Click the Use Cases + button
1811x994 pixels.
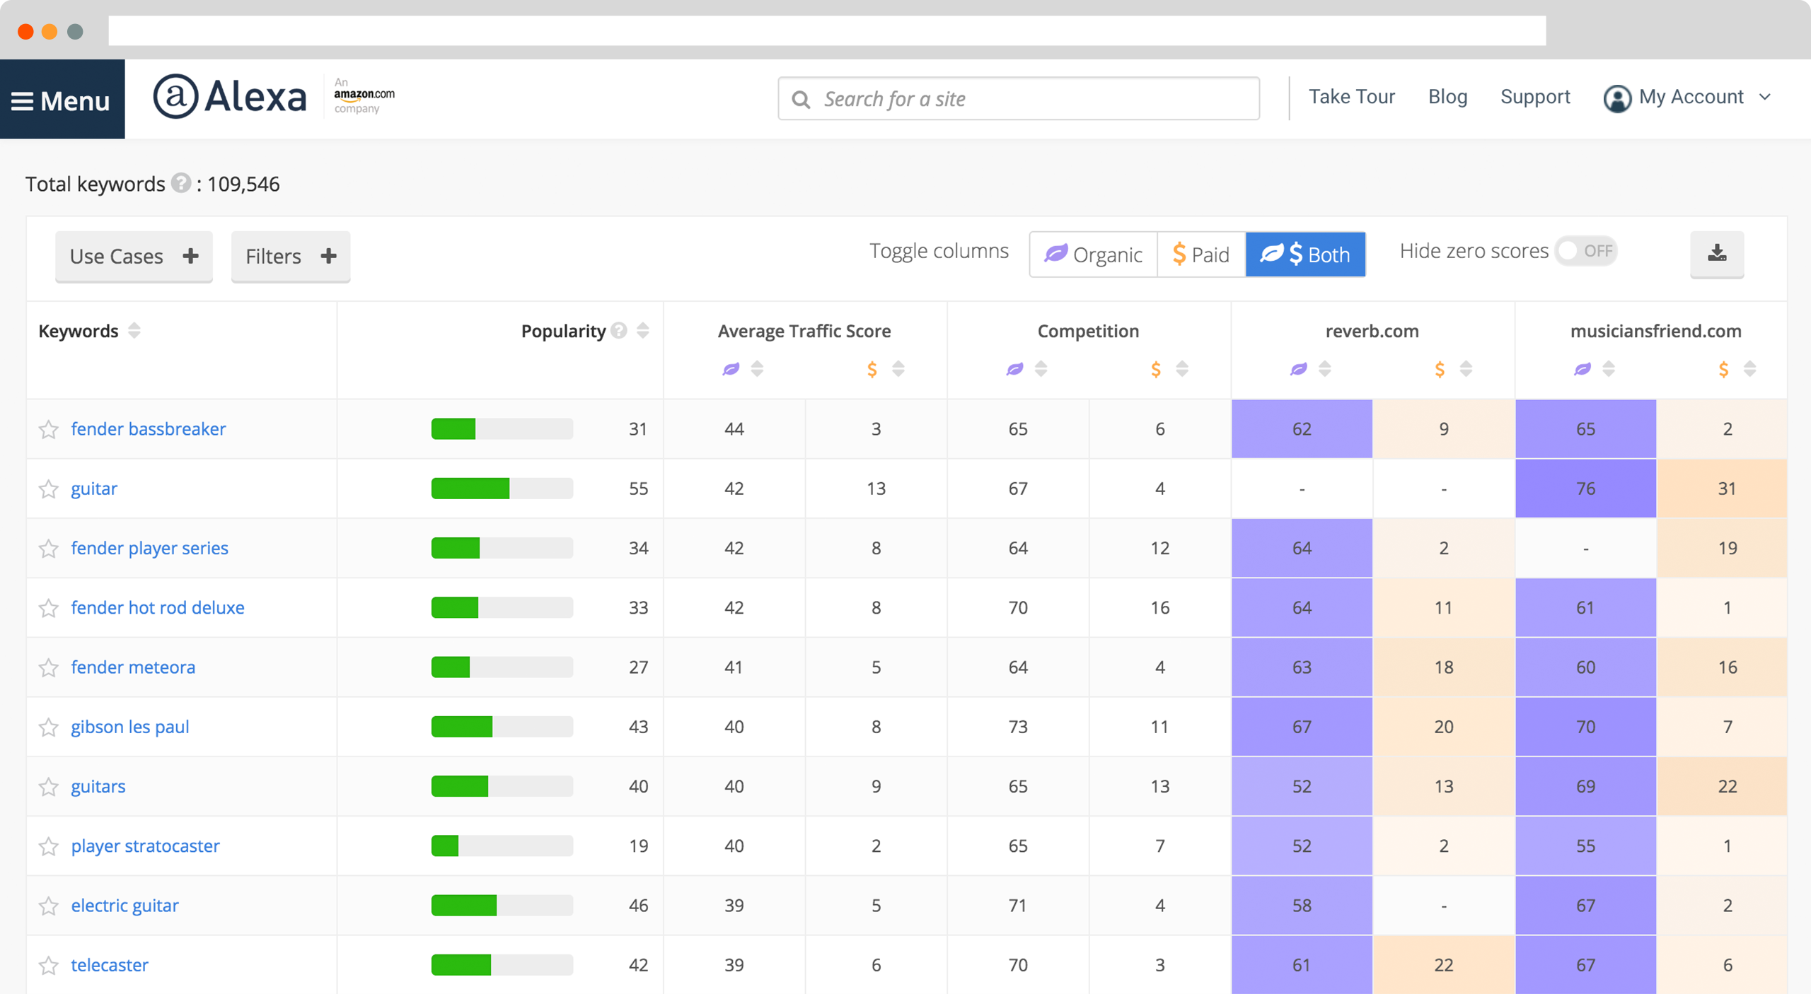pyautogui.click(x=134, y=255)
